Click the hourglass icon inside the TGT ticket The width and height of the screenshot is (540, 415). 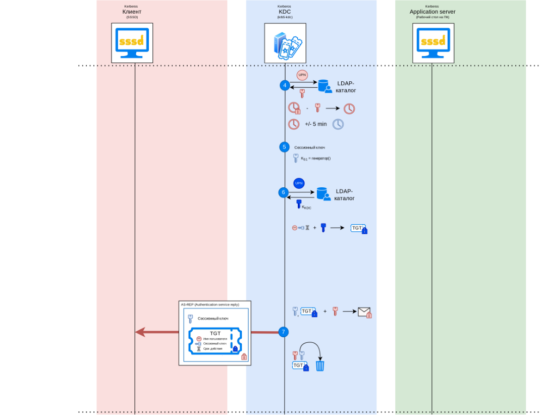pos(199,348)
